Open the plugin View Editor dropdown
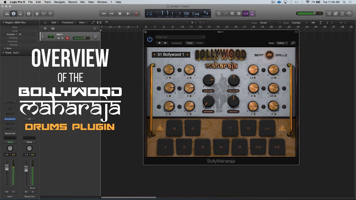 click(x=282, y=43)
